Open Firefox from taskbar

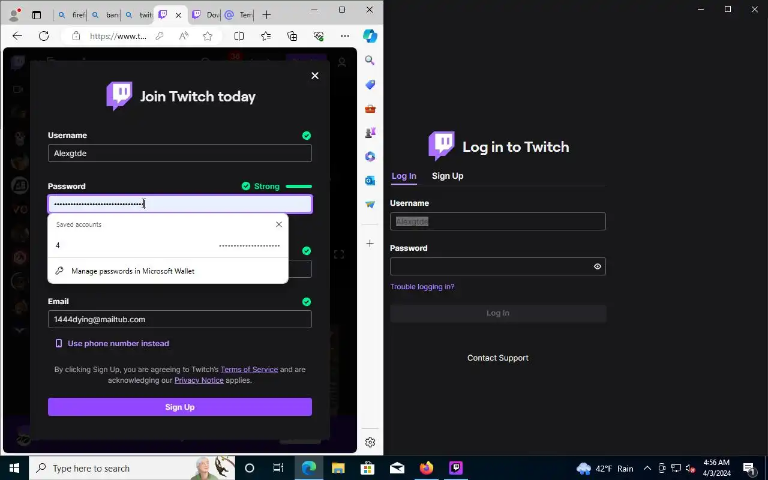click(x=427, y=468)
